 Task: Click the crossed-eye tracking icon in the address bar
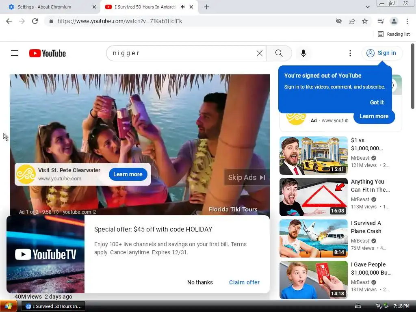tap(338, 21)
